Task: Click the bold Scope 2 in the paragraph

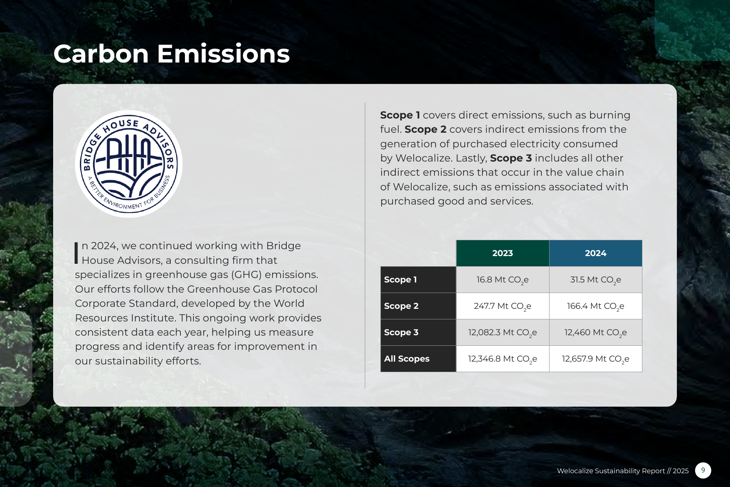Action: [425, 129]
